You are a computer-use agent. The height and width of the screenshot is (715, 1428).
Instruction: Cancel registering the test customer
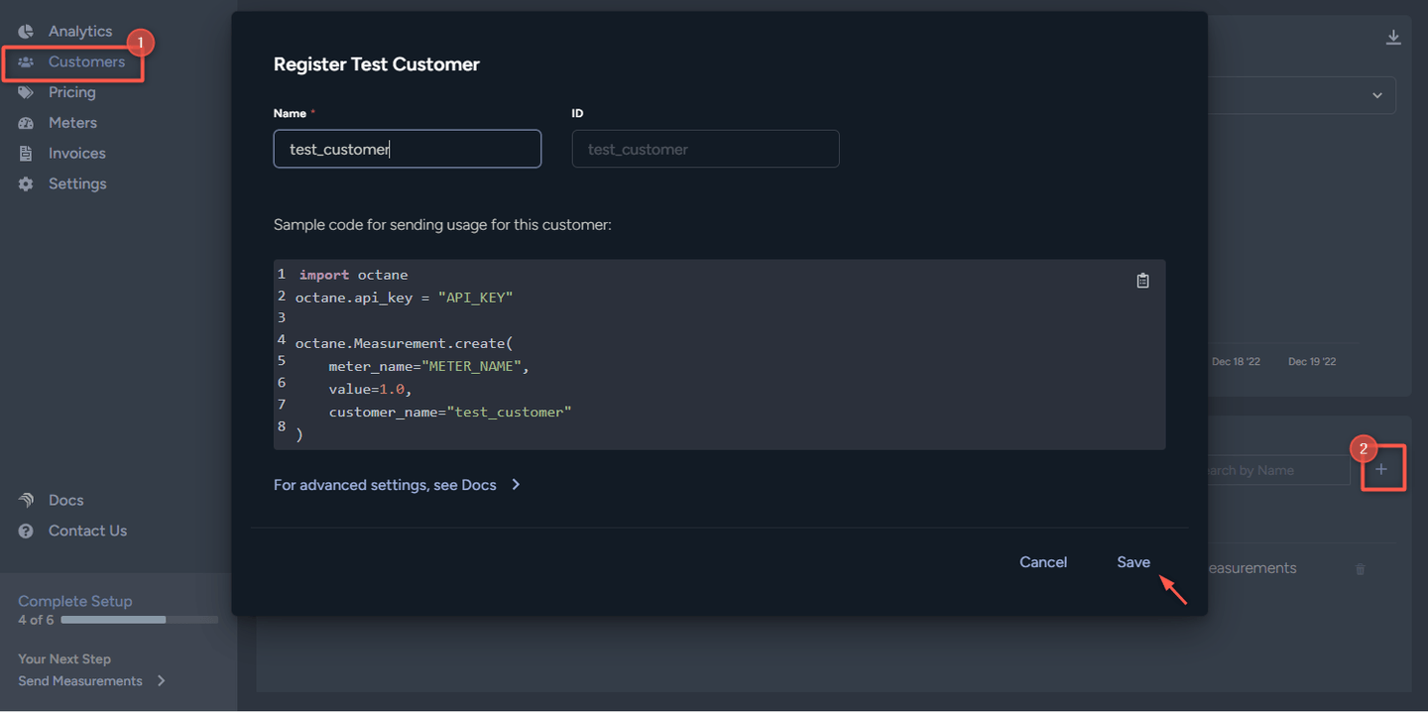click(x=1042, y=561)
